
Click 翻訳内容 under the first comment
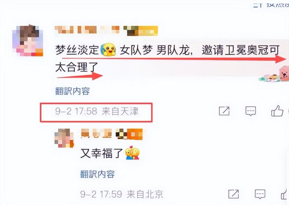[72, 91]
